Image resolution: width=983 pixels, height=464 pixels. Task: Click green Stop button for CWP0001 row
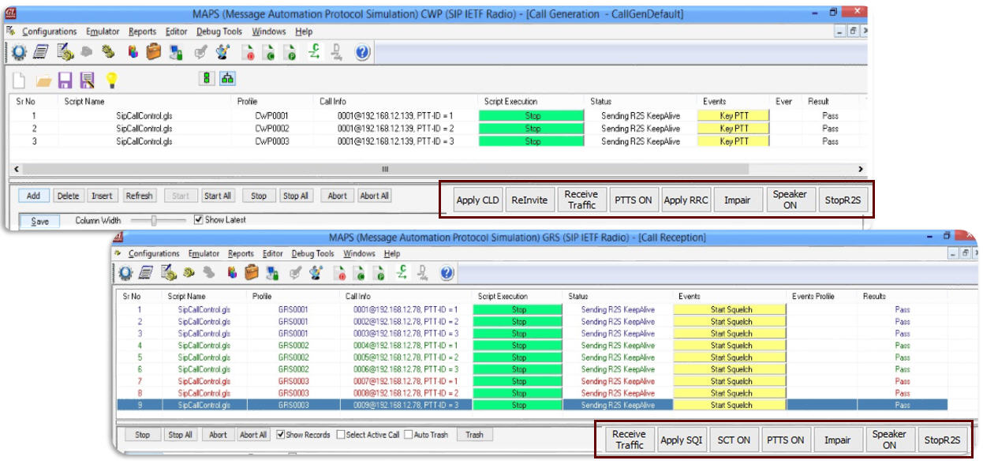(533, 116)
